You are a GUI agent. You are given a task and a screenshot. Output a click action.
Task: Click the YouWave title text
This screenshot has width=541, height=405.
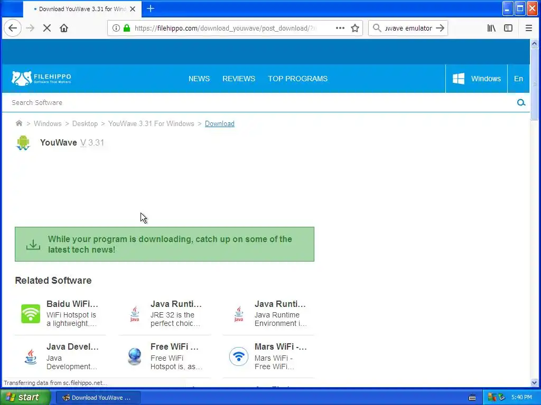click(x=58, y=142)
